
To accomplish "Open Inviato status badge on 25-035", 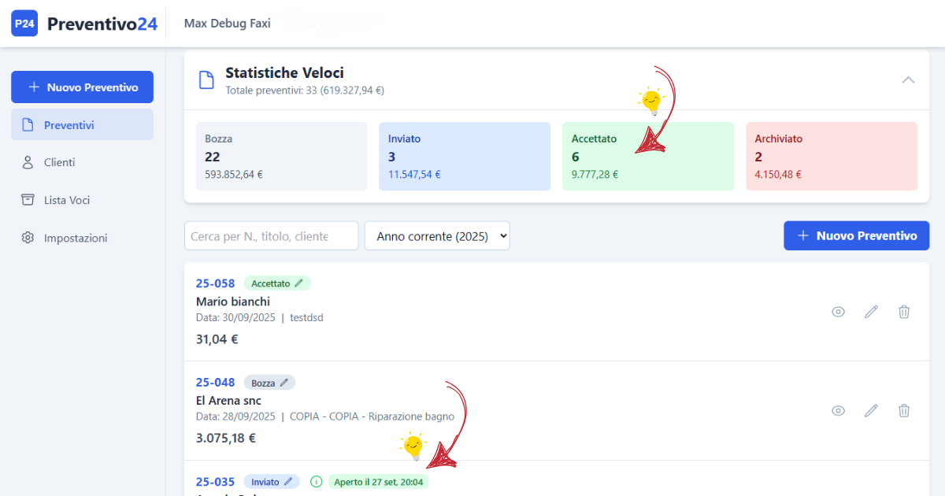I will [x=271, y=482].
